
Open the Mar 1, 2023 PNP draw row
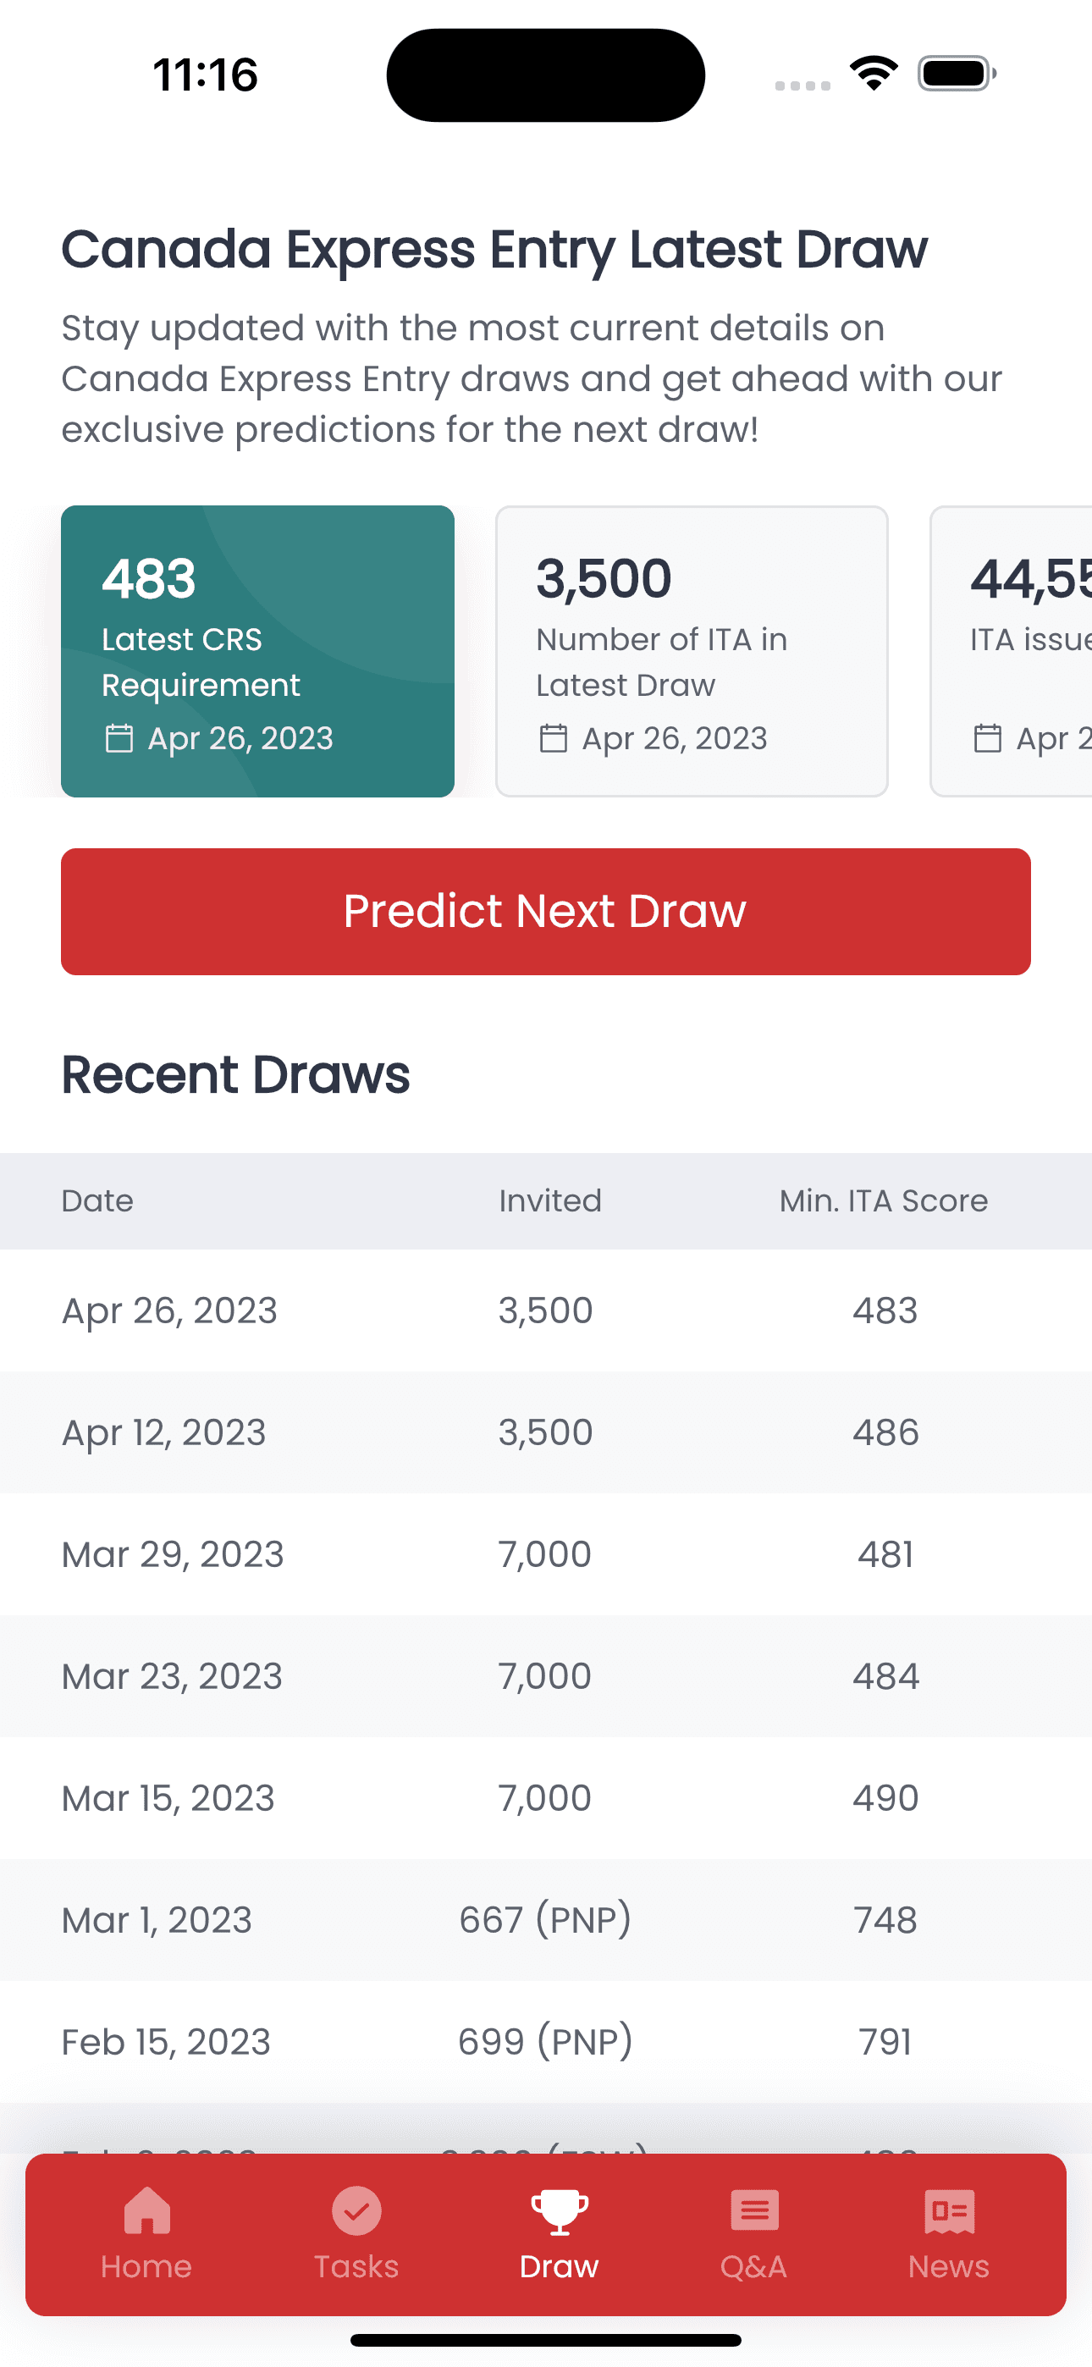pos(546,1918)
